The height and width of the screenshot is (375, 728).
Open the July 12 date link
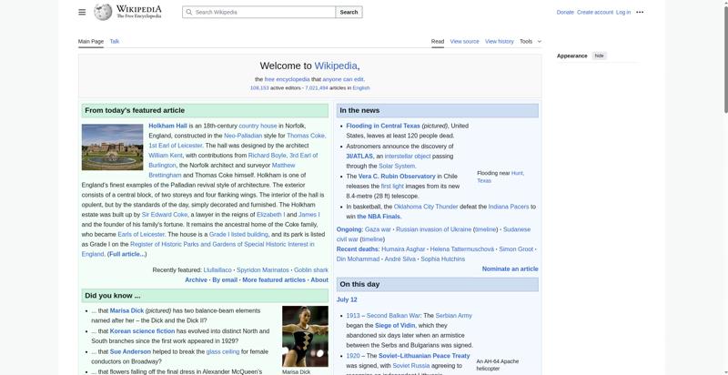pyautogui.click(x=347, y=299)
